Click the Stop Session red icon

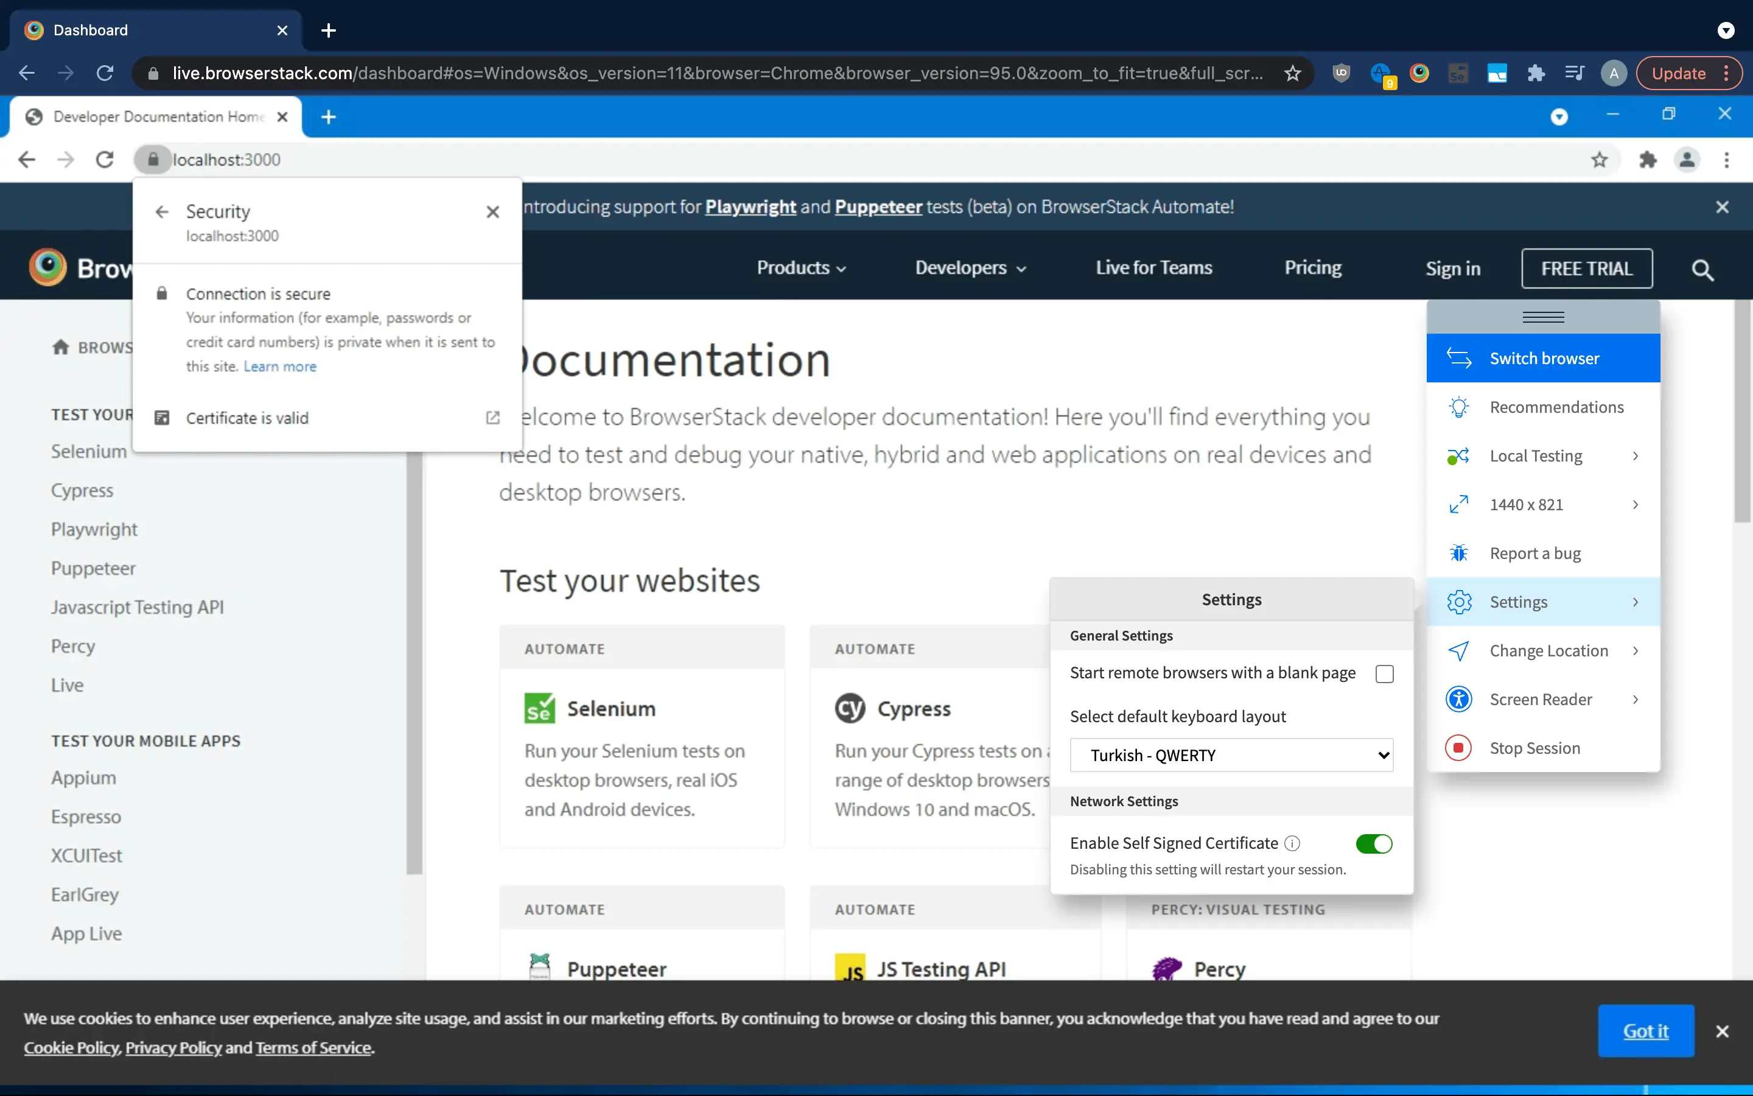tap(1458, 747)
